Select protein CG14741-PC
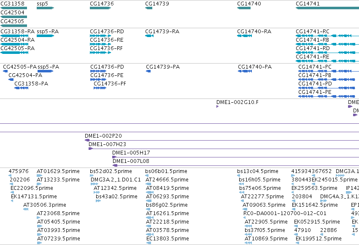Image resolution: width=359 pixels, height=245 pixels. [329, 71]
